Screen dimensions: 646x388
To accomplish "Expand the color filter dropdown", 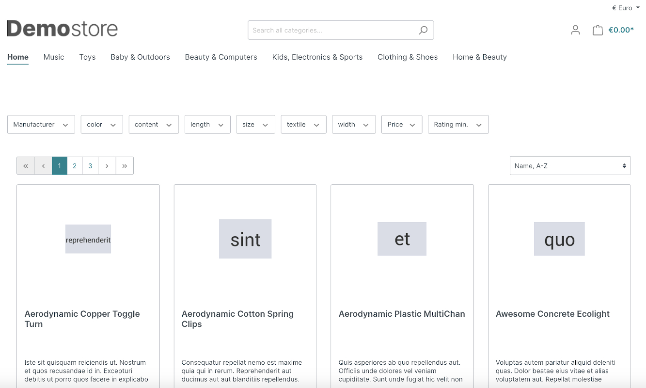I will (x=101, y=125).
